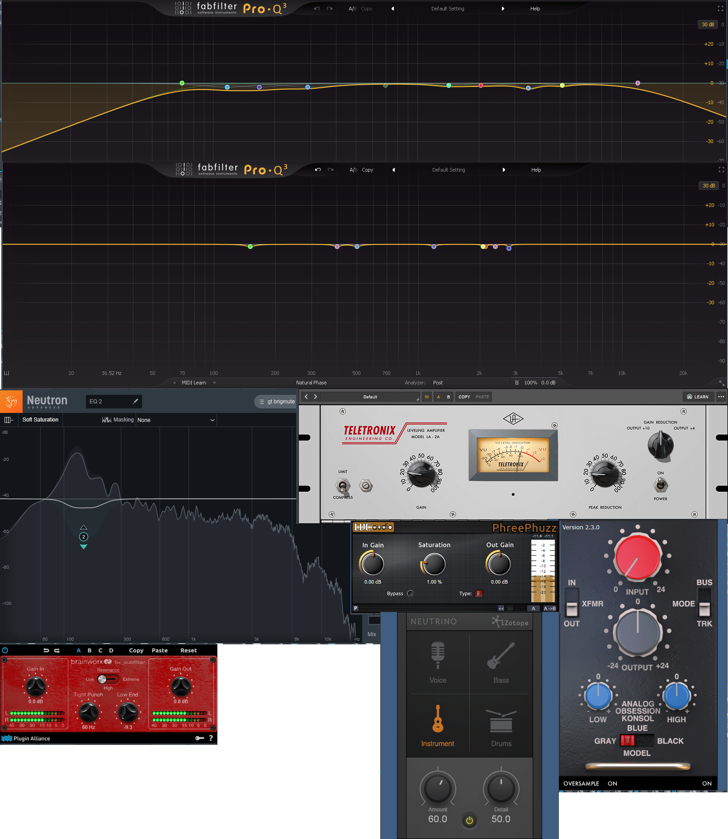Click the Masking meter icon in Neutron
This screenshot has height=839, width=728.
click(x=107, y=420)
